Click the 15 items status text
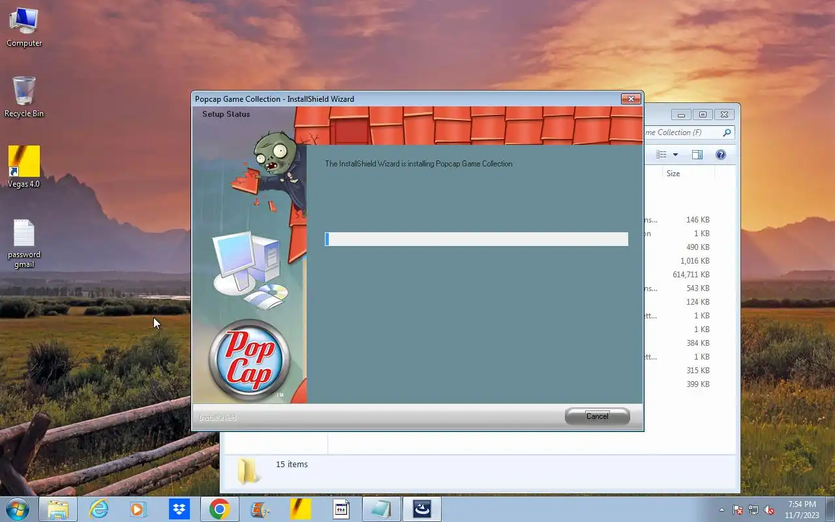This screenshot has height=522, width=835. coord(292,465)
